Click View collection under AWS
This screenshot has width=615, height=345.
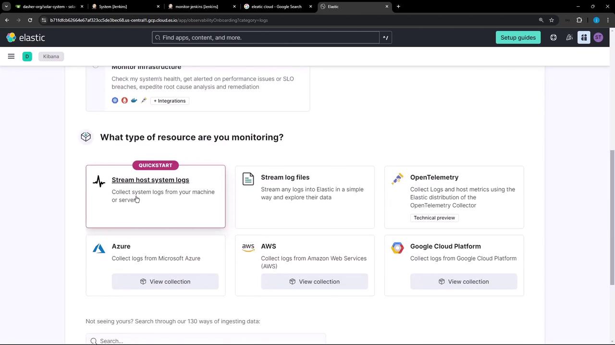[x=314, y=282]
